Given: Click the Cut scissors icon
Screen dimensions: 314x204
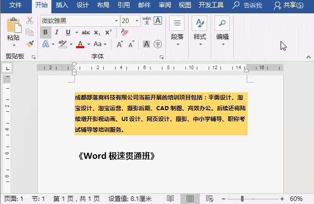Looking at the screenshot, I should [30, 21].
